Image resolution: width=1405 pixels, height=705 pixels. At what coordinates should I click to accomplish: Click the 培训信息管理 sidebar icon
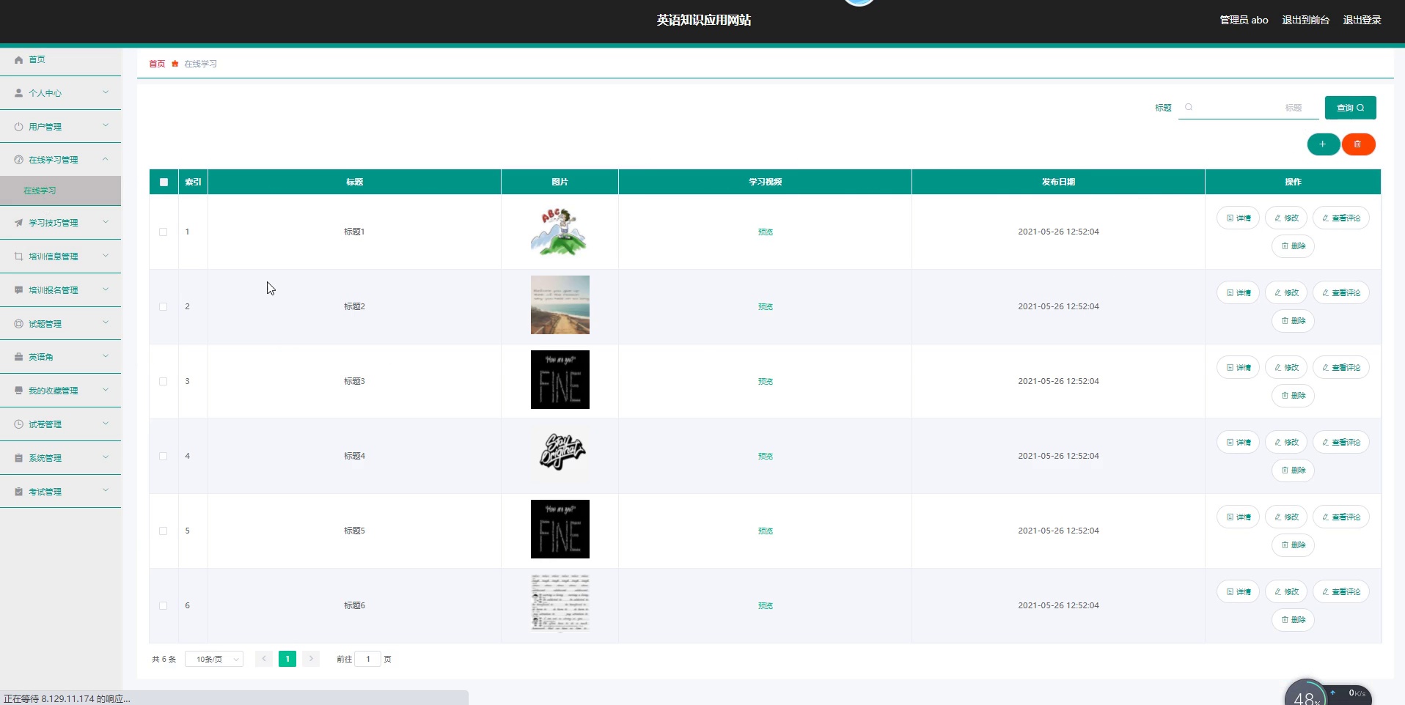[18, 256]
